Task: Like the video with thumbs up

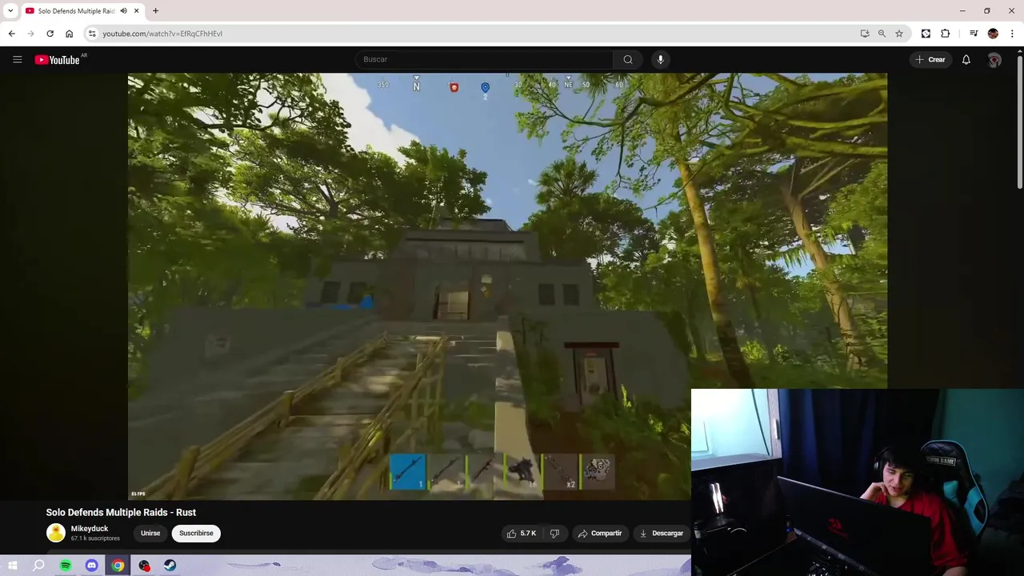Action: (x=521, y=533)
